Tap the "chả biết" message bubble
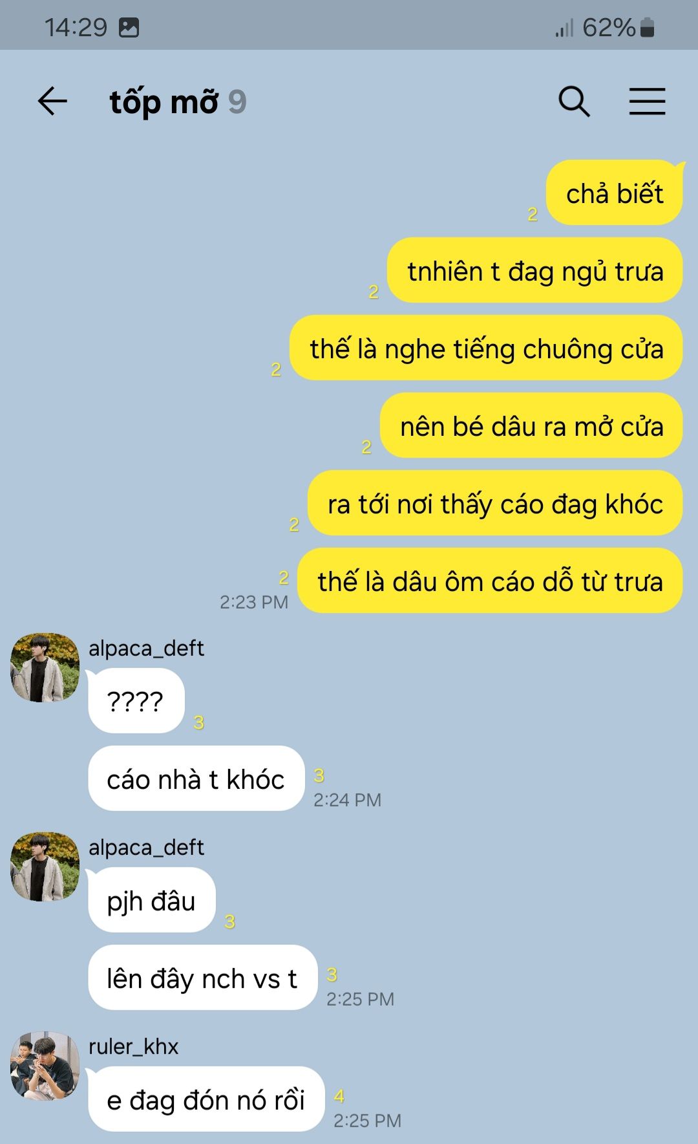The width and height of the screenshot is (698, 1144). pos(615,193)
